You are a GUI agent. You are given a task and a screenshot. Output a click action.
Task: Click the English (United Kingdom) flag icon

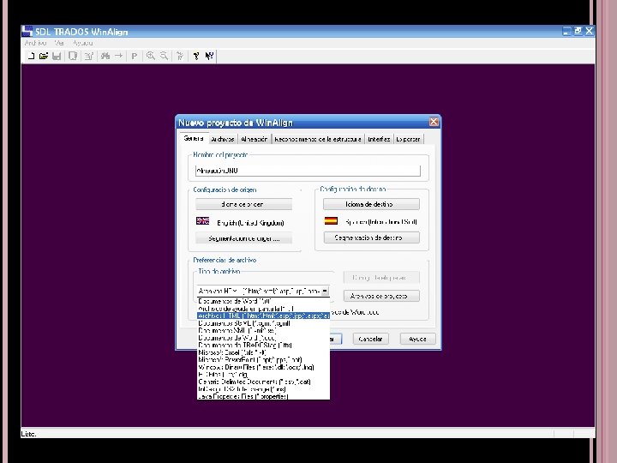pyautogui.click(x=202, y=221)
